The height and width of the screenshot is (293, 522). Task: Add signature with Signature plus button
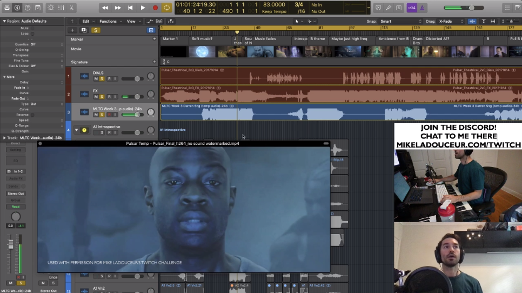click(154, 62)
